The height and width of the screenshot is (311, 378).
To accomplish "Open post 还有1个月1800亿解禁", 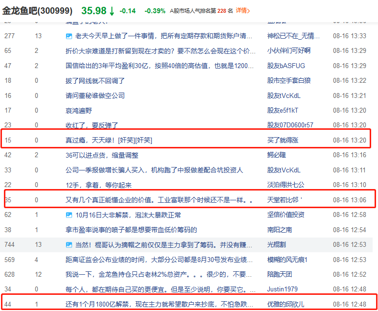I will click(x=159, y=304).
